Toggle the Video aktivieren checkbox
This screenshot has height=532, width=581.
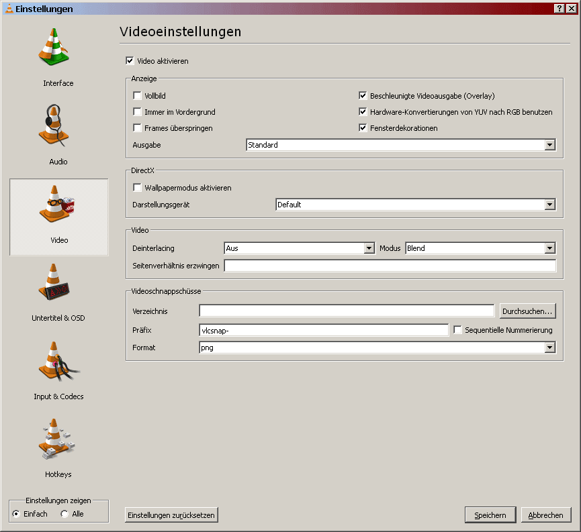tap(130, 61)
